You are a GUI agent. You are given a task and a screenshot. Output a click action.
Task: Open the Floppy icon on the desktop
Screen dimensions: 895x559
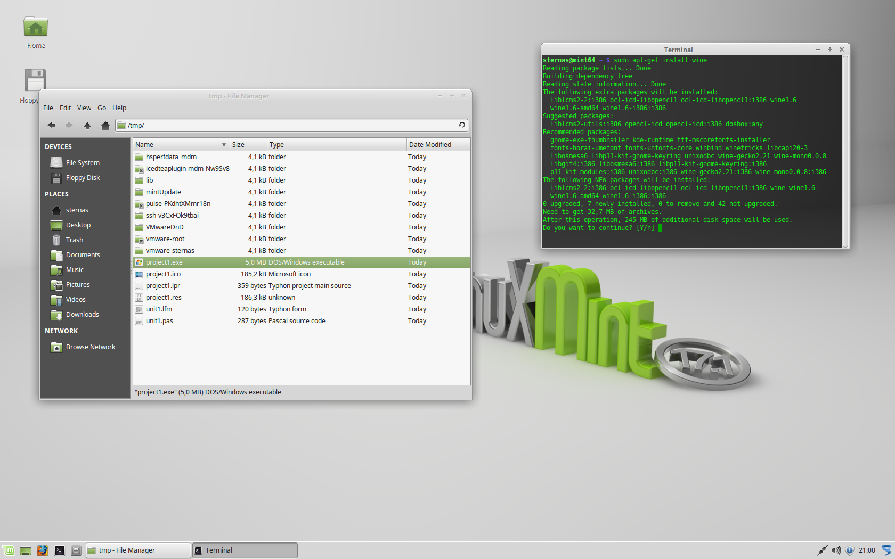32,86
